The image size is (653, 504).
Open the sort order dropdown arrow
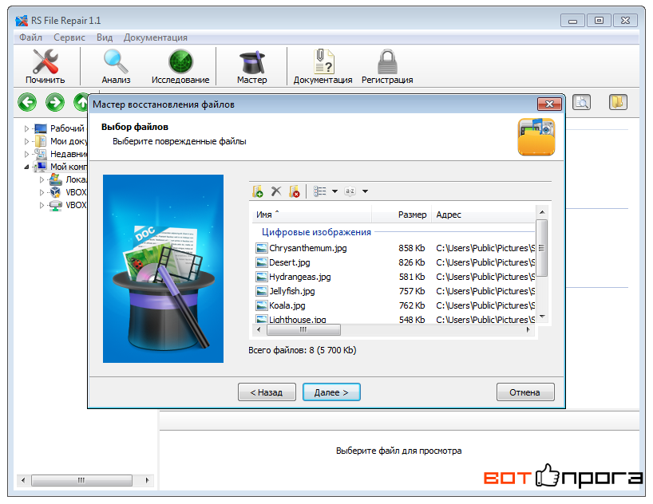pyautogui.click(x=366, y=191)
